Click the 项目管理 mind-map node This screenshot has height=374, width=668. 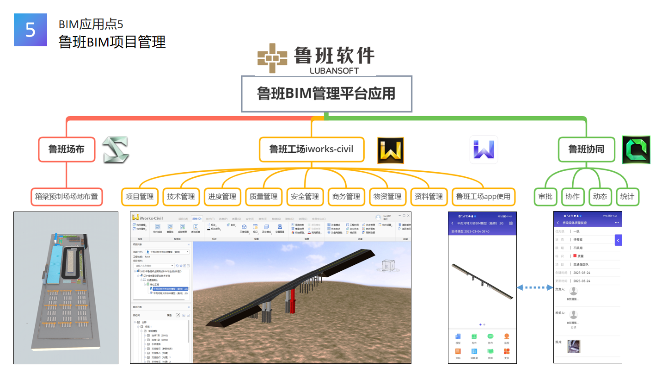point(140,196)
